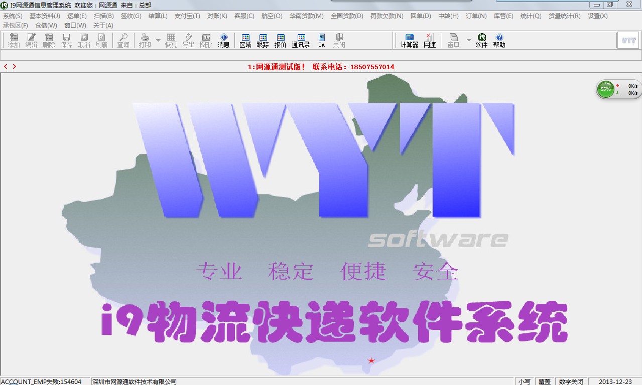Open the 承包区(F) menu
This screenshot has width=642, height=385.
point(16,26)
